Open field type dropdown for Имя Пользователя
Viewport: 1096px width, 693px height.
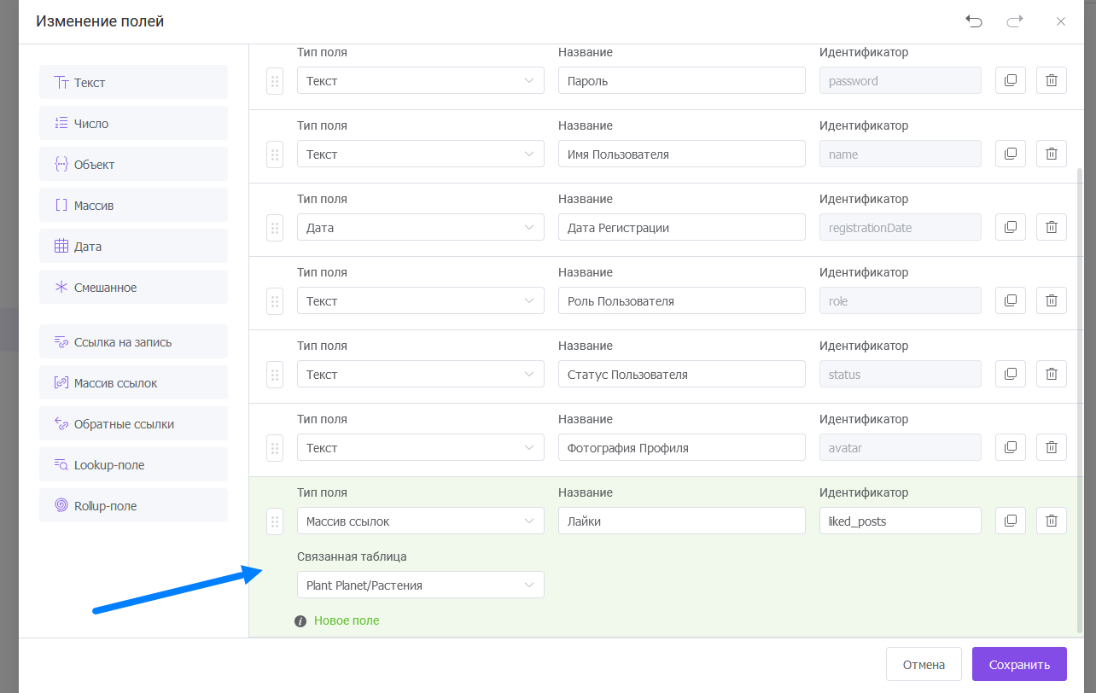421,154
